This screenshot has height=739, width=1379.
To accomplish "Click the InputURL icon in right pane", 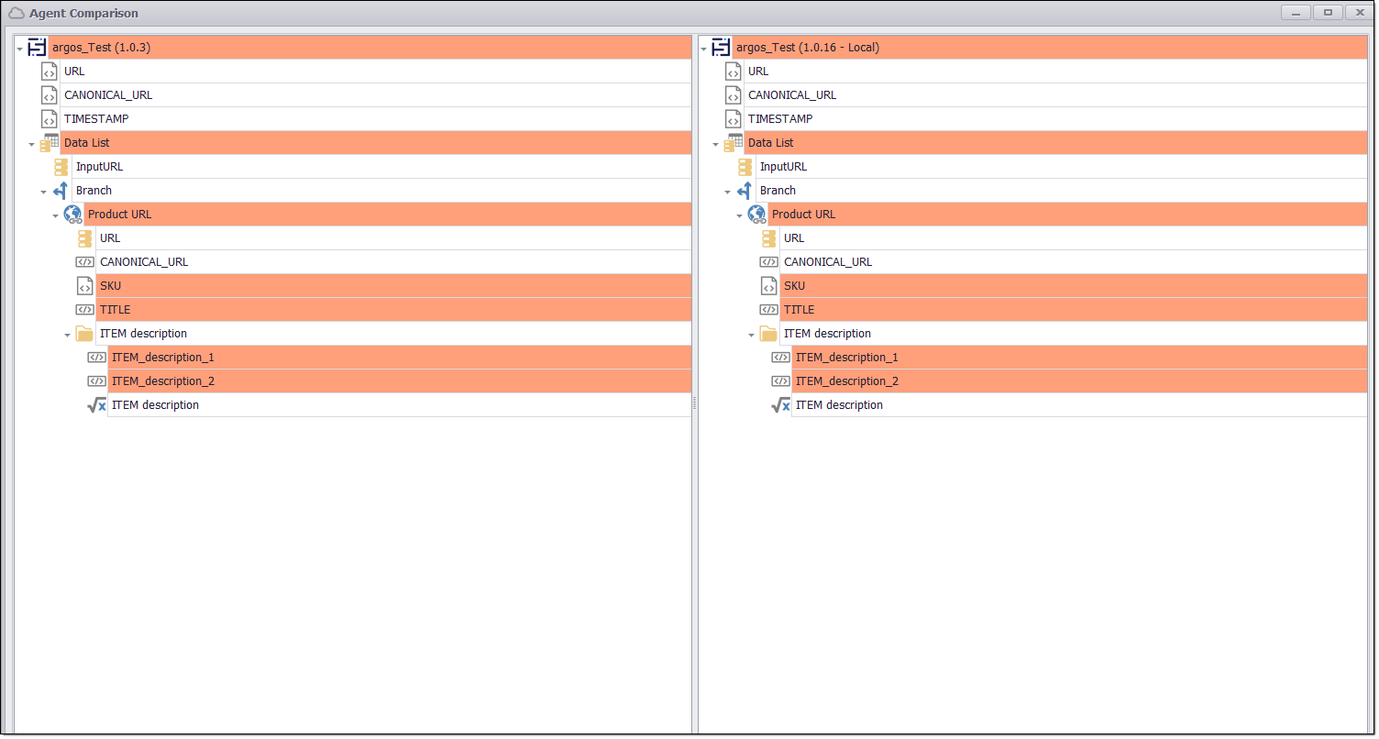I will [x=745, y=167].
